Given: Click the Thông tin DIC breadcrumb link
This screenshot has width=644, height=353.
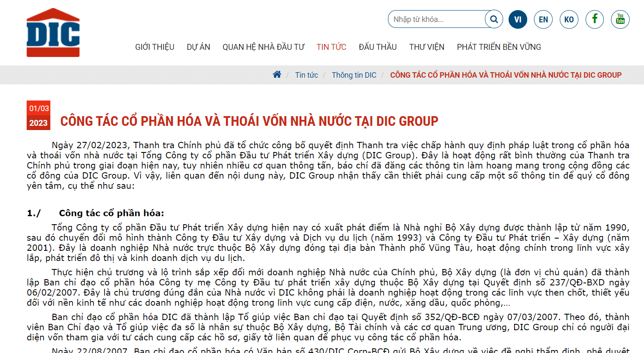Looking at the screenshot, I should pos(354,75).
